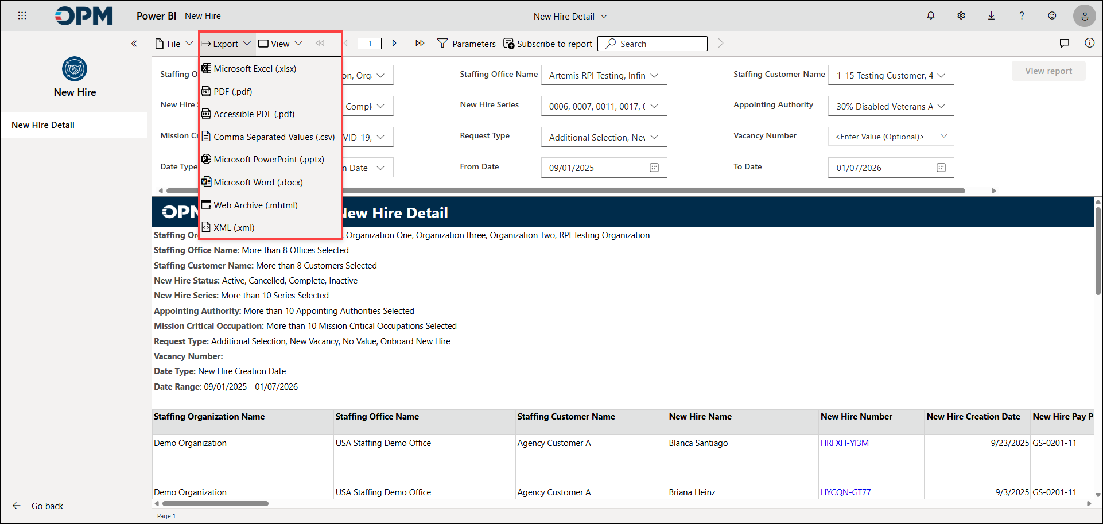Open the File menu
The height and width of the screenshot is (524, 1103).
[x=174, y=44]
